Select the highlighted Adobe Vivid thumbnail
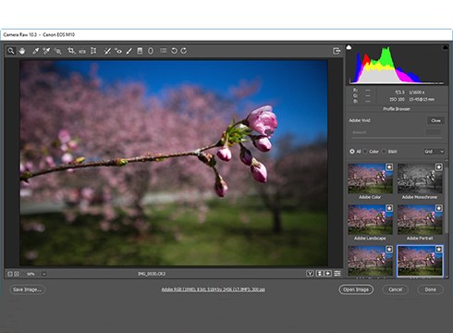This screenshot has height=333, width=453. 420,261
